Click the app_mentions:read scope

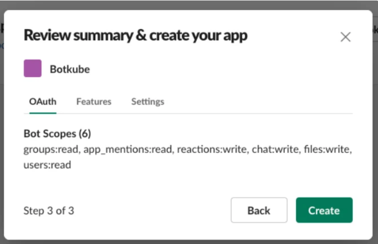(128, 150)
